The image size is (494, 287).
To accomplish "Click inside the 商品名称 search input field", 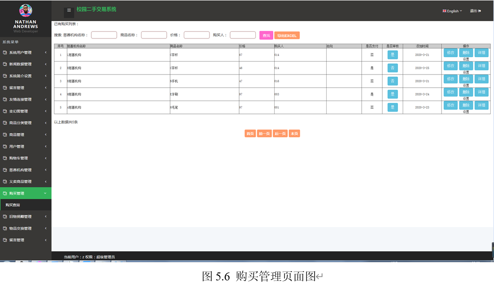I will click(155, 35).
